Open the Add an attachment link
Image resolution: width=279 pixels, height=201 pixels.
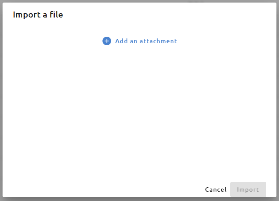[x=139, y=41]
